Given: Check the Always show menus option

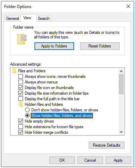Looking at the screenshot, I should (x=21, y=82).
